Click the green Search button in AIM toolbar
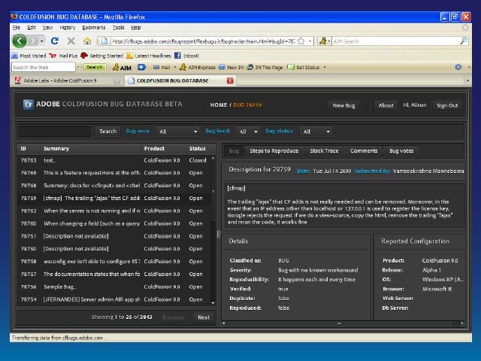481x361 pixels. (94, 67)
